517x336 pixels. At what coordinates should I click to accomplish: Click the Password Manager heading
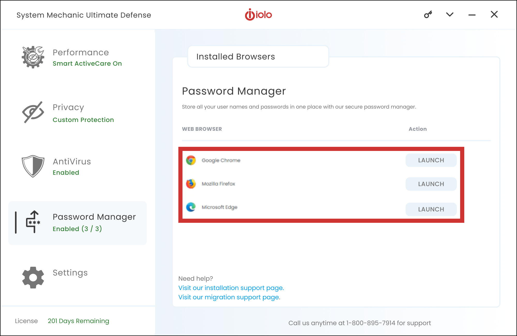[x=234, y=91]
